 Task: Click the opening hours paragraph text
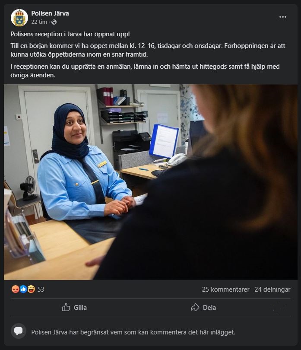[148, 50]
